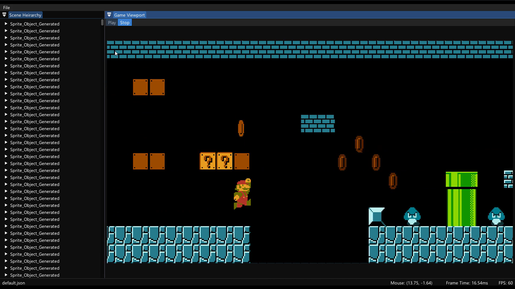This screenshot has width=515, height=289.
Task: Select the Goomba left of the pipe
Action: point(412,216)
